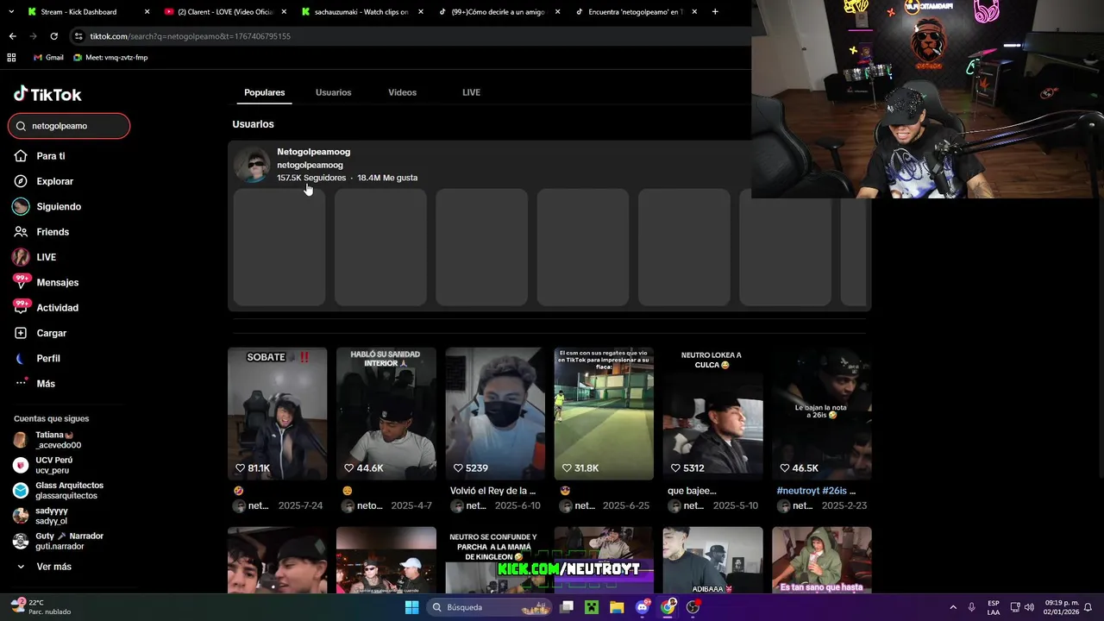Switch to Stream - Kick Dashboard tab
The height and width of the screenshot is (621, 1104).
(x=78, y=12)
